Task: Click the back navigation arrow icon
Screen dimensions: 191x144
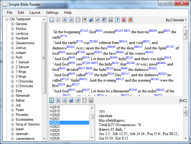Action: pyautogui.click(x=52, y=20)
